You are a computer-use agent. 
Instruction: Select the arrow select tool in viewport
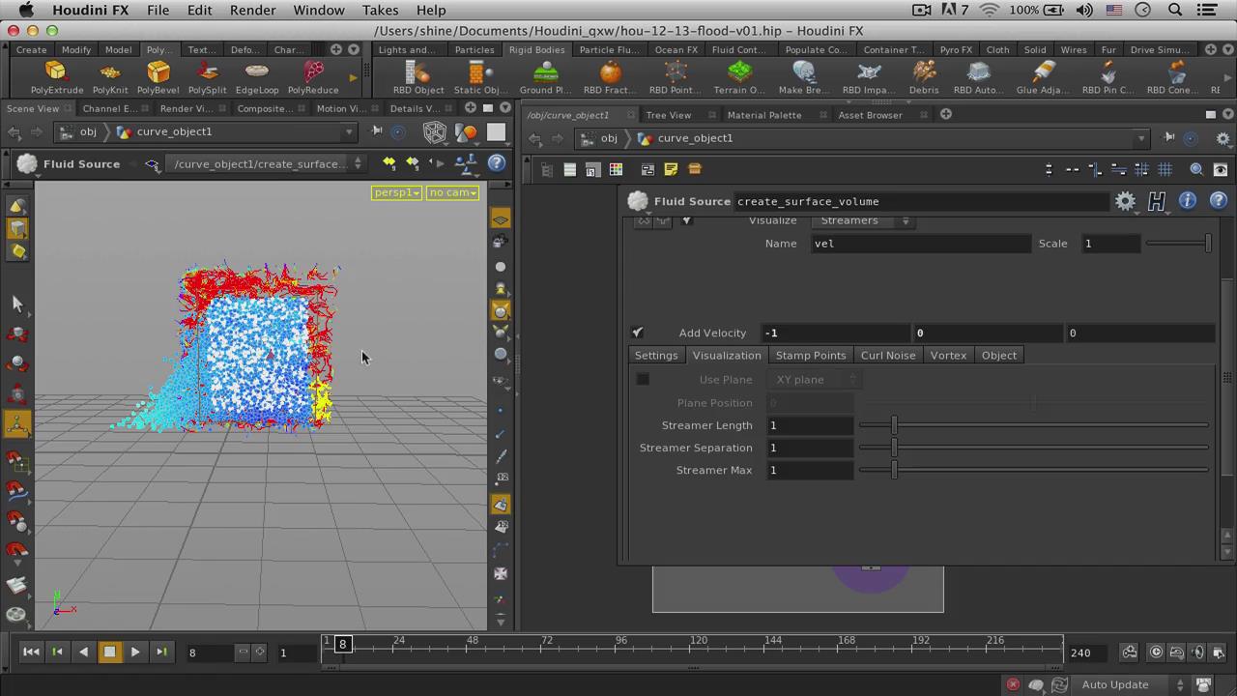17,304
